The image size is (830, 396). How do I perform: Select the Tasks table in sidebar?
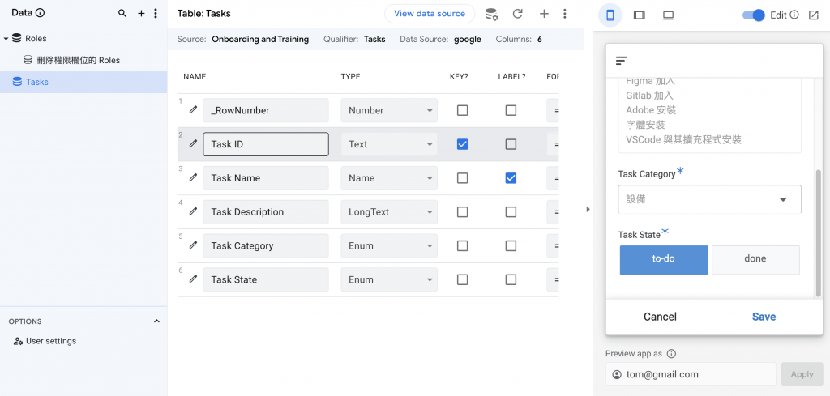[36, 82]
